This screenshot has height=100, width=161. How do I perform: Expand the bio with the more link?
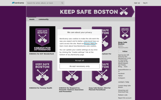point(126,67)
